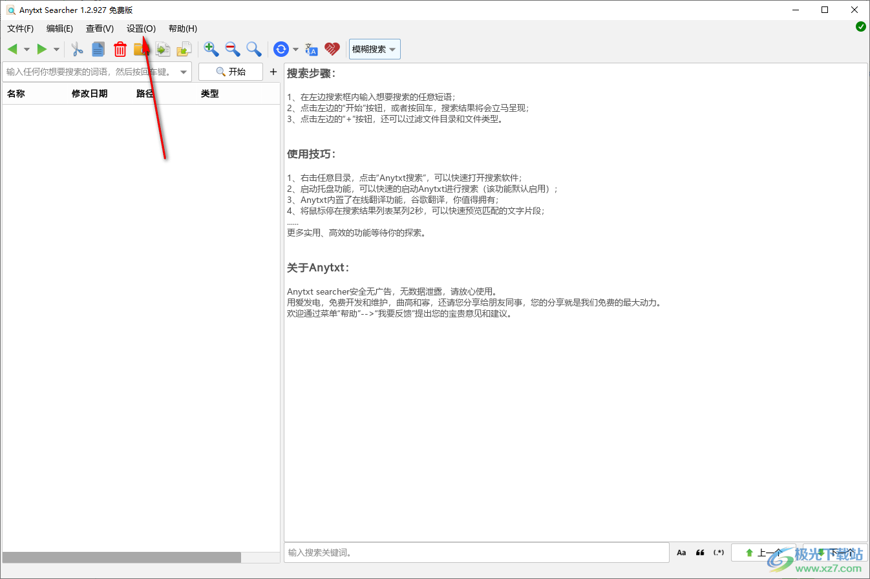
Task: Click the zoom in magnifier icon
Action: (x=211, y=49)
